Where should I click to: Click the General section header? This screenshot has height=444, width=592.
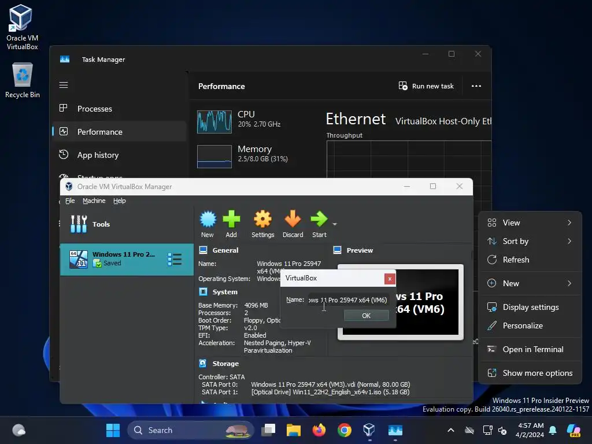[225, 250]
